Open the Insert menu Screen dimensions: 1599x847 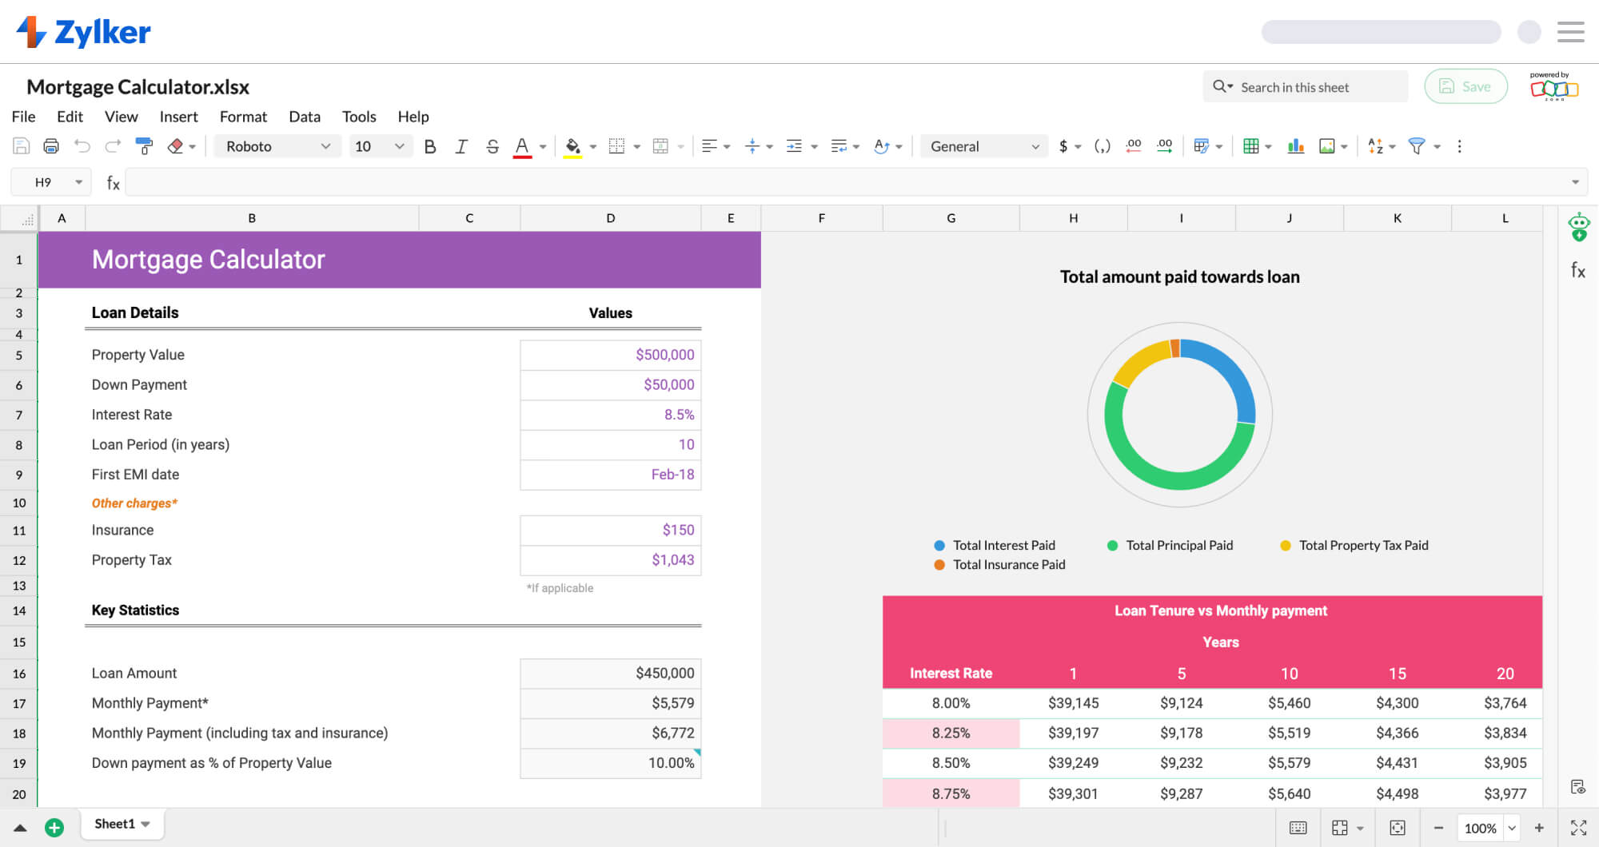pos(178,117)
